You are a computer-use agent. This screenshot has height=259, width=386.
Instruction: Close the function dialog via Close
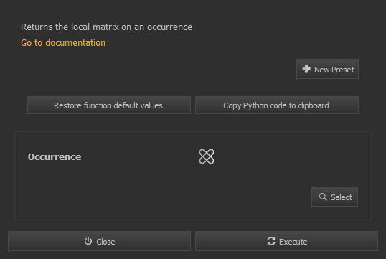point(99,241)
